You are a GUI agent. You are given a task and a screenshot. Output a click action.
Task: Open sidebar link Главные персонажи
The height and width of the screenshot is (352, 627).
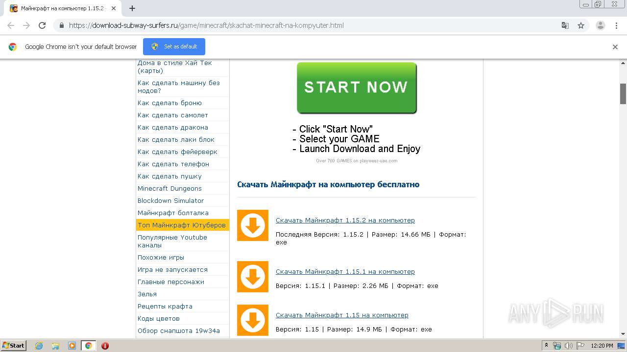171,282
